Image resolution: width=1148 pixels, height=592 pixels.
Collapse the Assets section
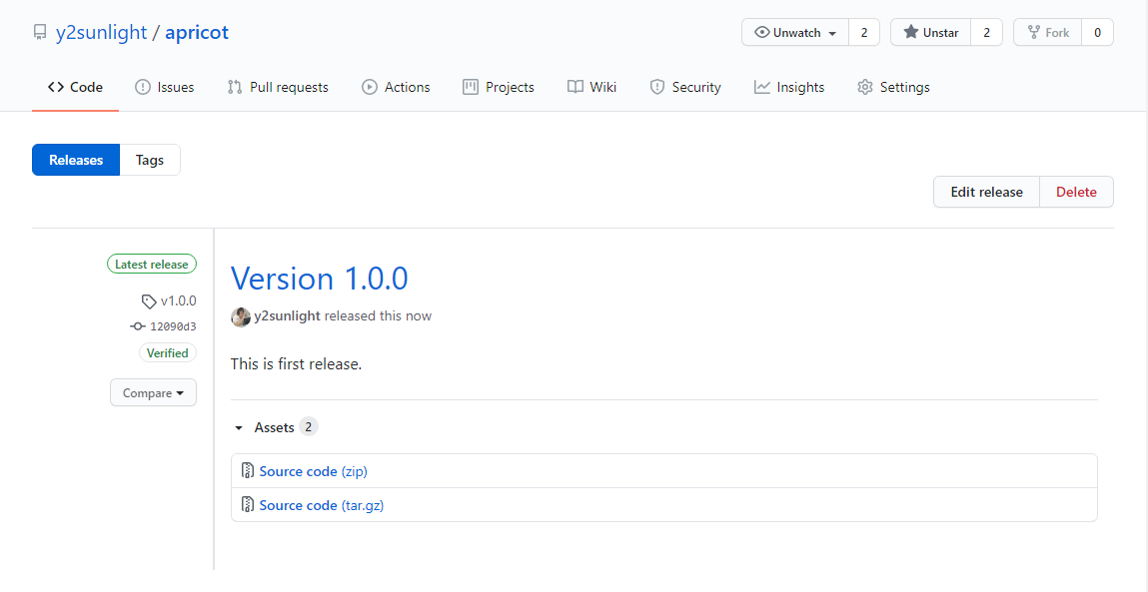tap(239, 427)
